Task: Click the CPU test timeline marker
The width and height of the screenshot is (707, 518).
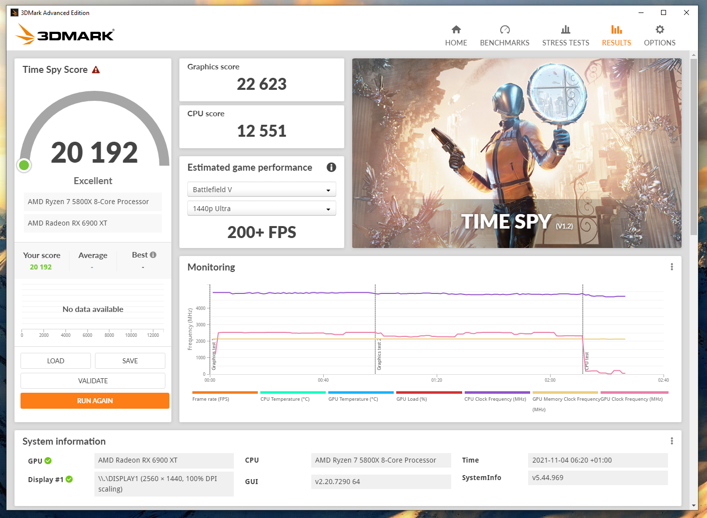Action: [587, 360]
